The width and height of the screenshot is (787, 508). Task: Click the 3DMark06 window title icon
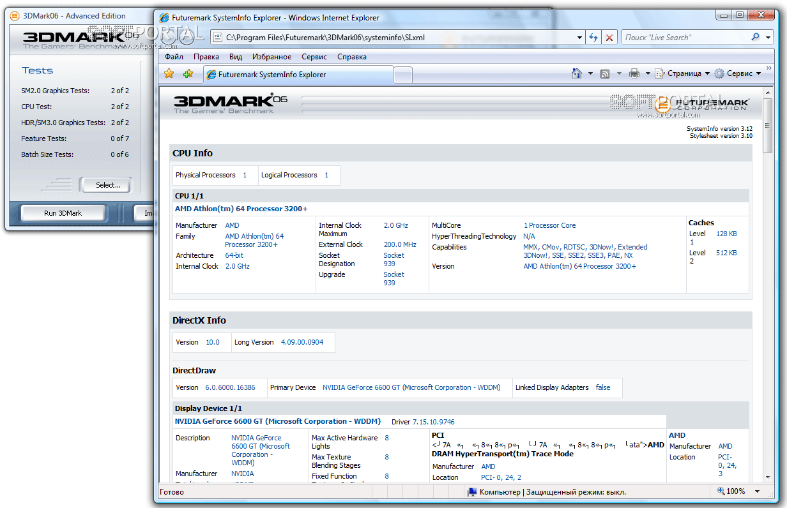[14, 16]
